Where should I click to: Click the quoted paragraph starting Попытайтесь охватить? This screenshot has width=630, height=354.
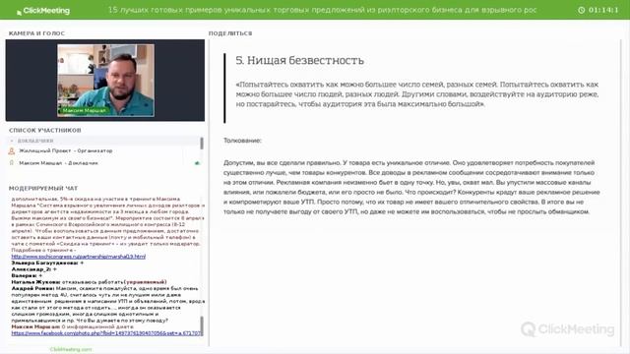417,94
